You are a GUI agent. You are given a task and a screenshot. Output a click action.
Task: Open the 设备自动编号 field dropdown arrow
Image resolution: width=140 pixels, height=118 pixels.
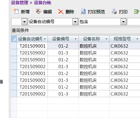pos(75,22)
